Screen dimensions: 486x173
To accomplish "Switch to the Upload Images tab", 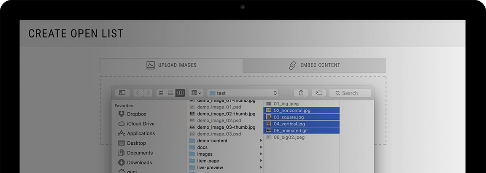I will coord(171,65).
